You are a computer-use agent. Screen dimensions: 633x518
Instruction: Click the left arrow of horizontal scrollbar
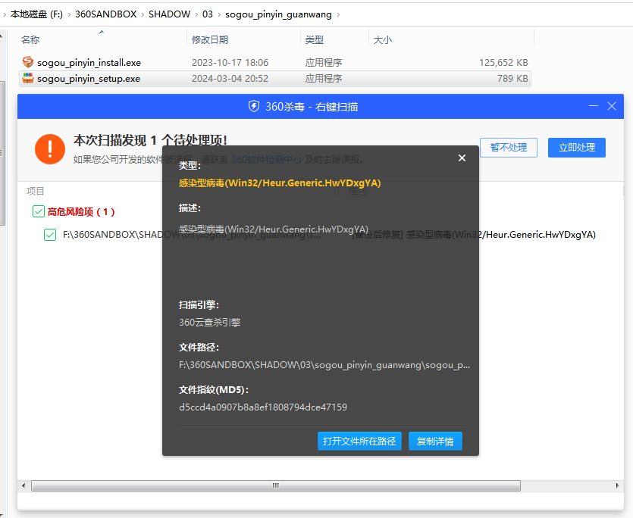click(x=24, y=485)
